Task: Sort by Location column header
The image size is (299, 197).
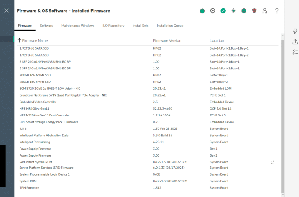Action: [x=217, y=40]
